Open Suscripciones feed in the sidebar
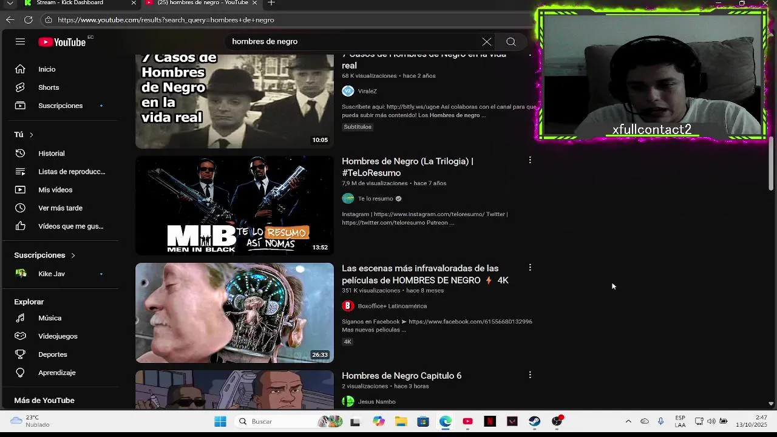Screen dimensions: 777x437 click(59, 106)
